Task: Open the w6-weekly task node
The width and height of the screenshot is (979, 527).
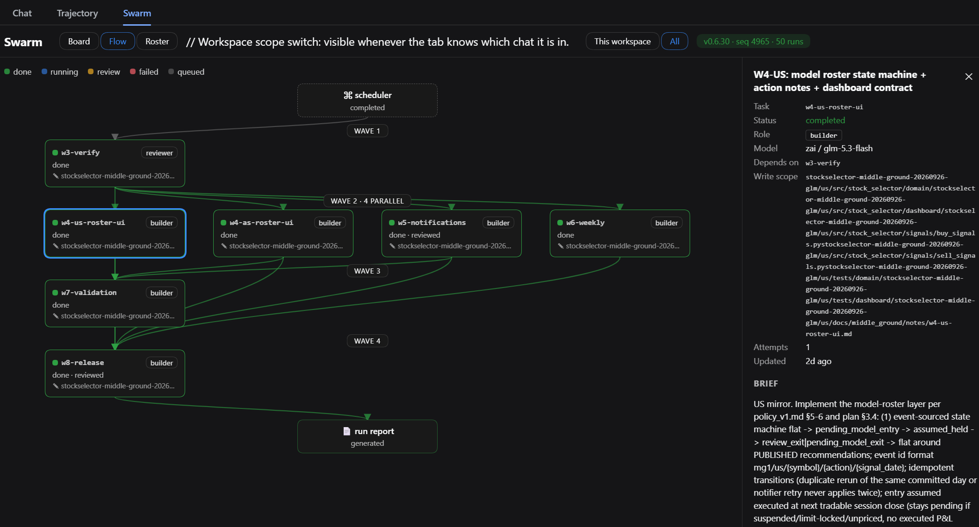Action: pyautogui.click(x=620, y=233)
